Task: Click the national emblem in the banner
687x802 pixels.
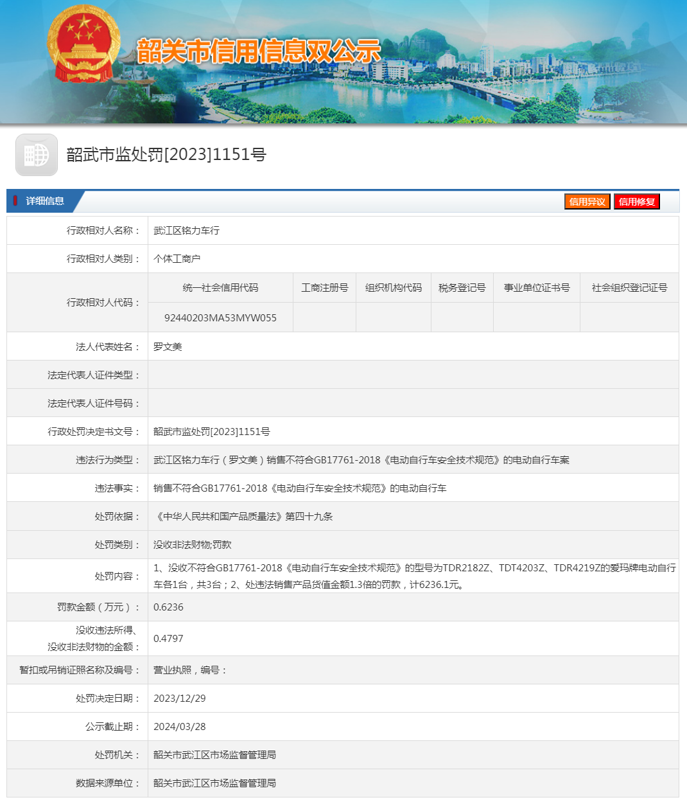Action: coord(83,45)
